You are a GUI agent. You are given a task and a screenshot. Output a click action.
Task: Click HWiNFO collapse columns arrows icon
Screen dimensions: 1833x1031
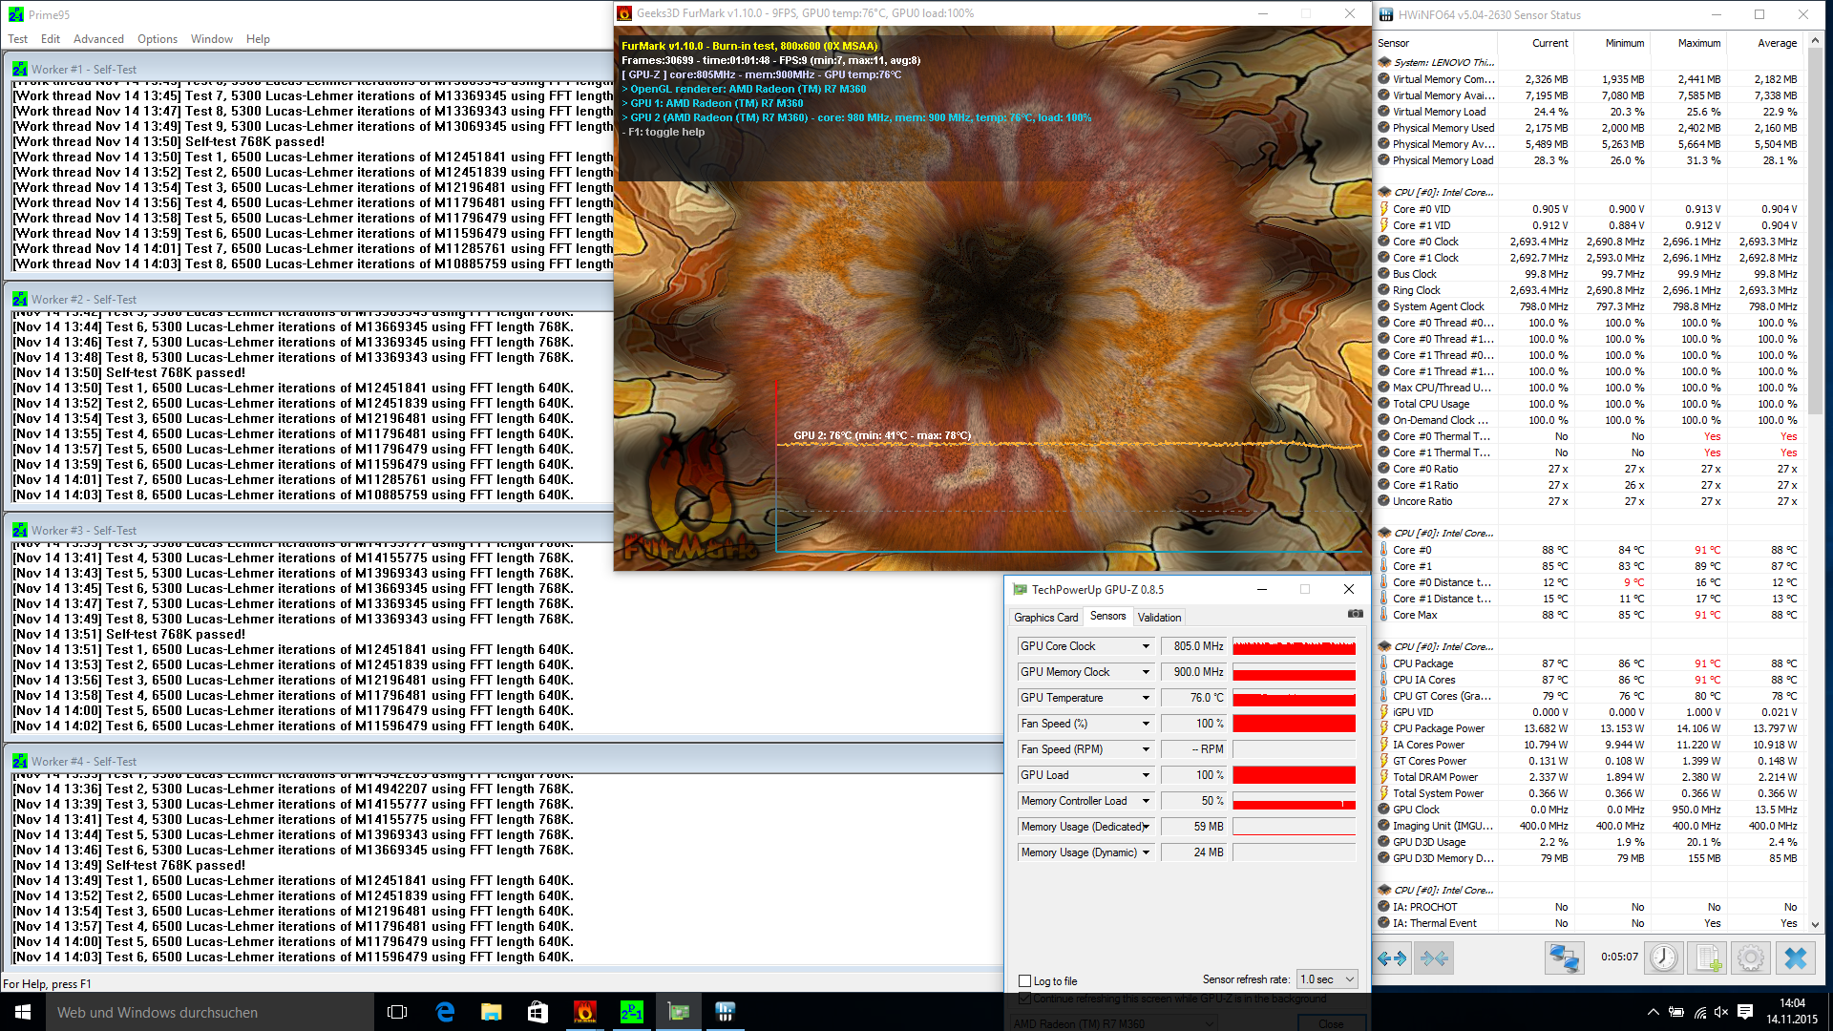coord(1434,957)
